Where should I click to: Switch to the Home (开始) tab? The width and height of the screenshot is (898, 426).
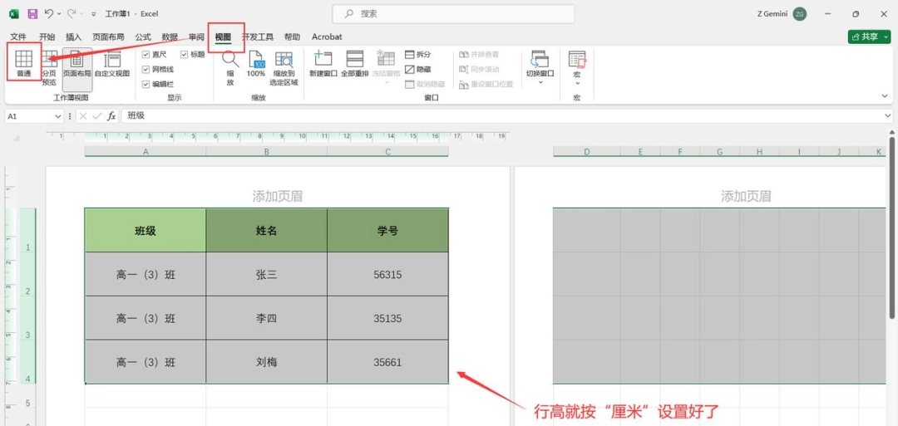[47, 37]
